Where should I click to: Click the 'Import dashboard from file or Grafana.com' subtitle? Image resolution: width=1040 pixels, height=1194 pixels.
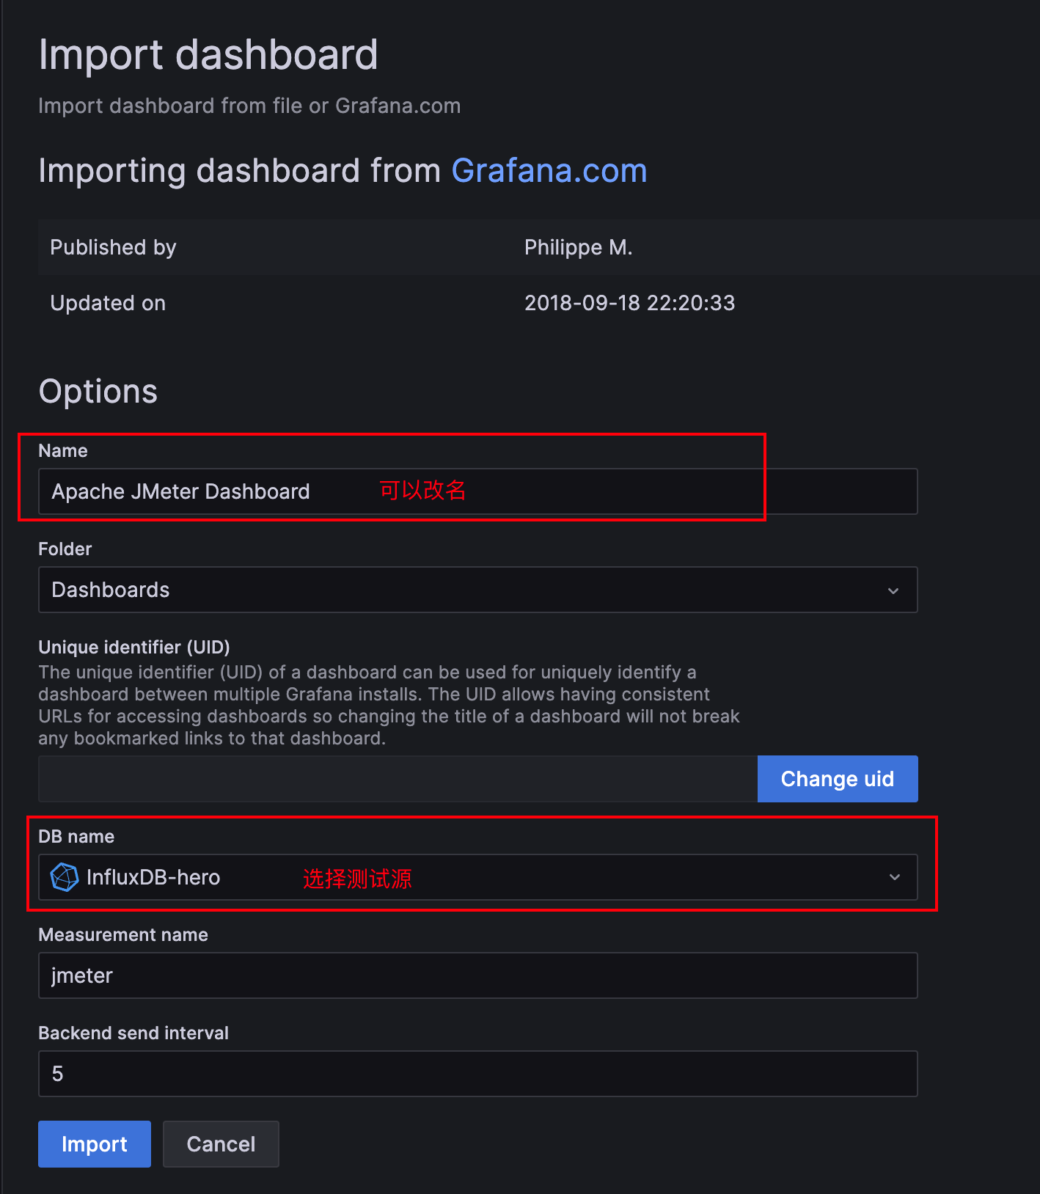pyautogui.click(x=249, y=106)
